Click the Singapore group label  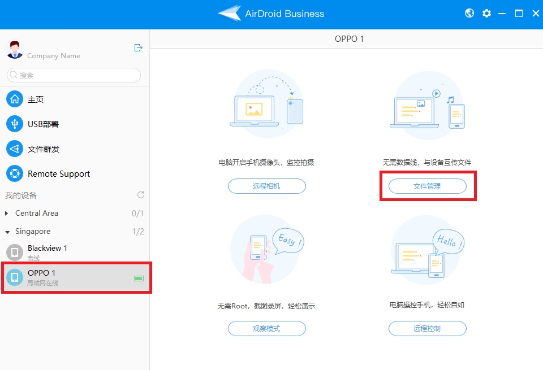pyautogui.click(x=33, y=232)
